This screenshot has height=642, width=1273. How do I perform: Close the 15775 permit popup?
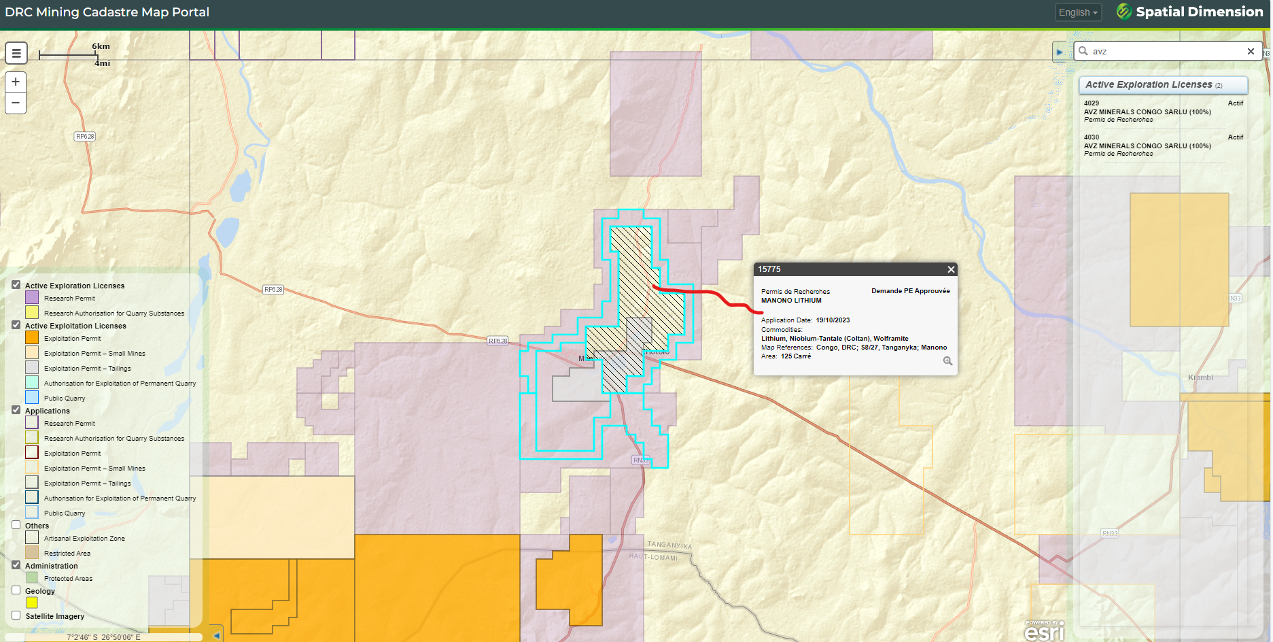click(951, 270)
